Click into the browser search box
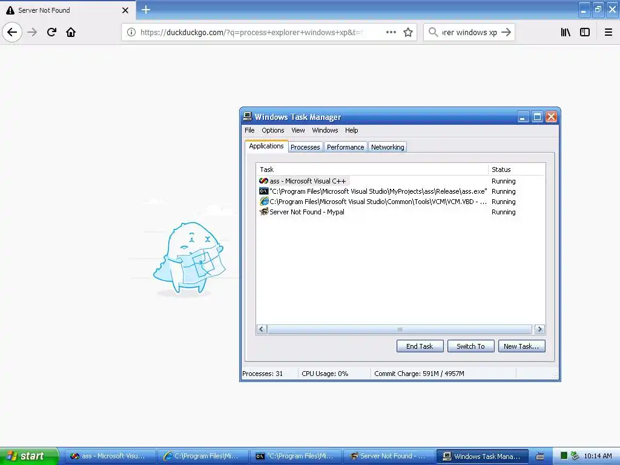620x465 pixels. pos(469,32)
